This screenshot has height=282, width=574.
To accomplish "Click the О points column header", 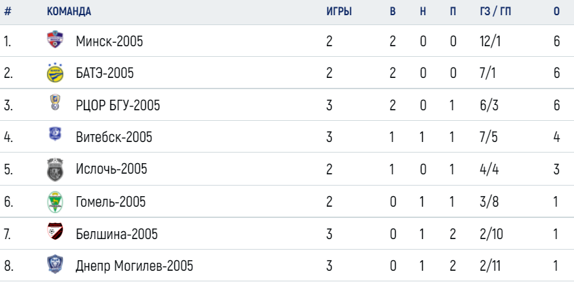I will point(556,12).
